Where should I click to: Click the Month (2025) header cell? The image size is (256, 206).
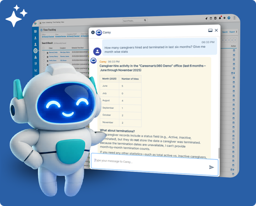pos(110,79)
